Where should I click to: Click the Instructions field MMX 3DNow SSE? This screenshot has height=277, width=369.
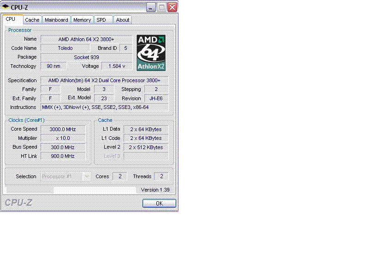tap(104, 108)
